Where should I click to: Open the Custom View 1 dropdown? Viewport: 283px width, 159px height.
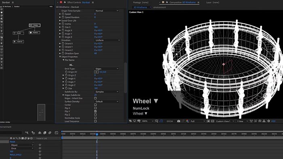click(225, 121)
